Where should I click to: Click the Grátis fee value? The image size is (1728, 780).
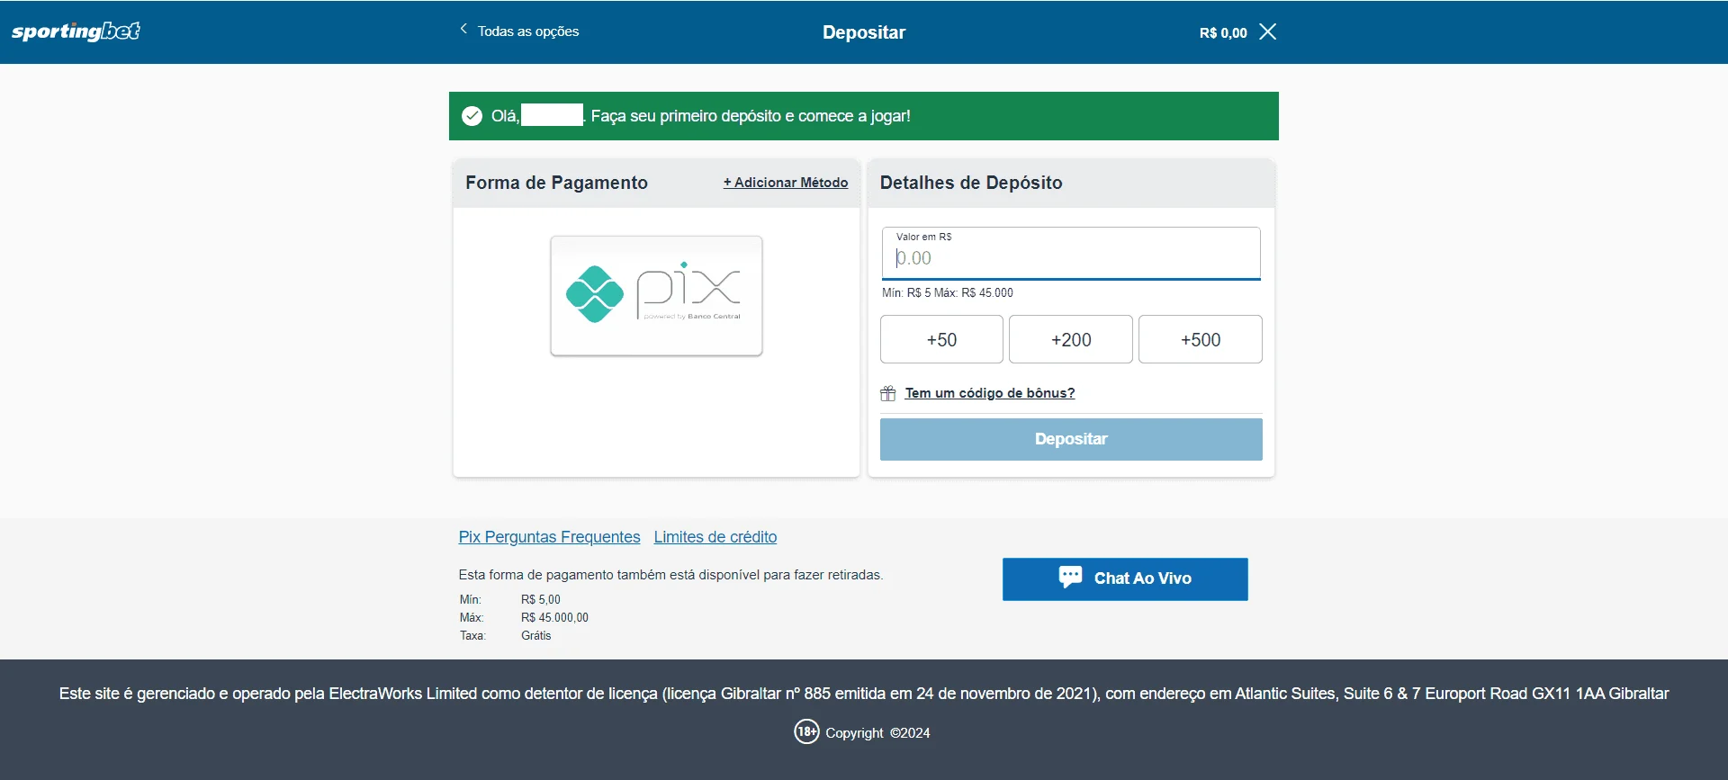(535, 635)
